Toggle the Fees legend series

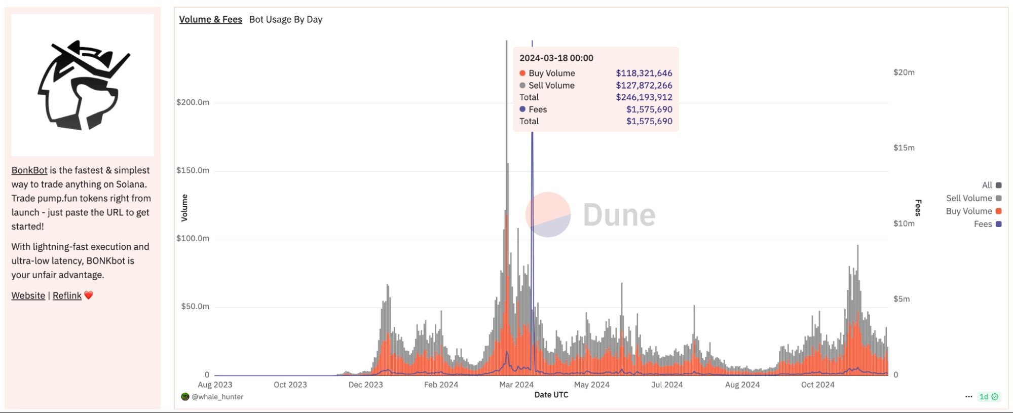point(987,224)
